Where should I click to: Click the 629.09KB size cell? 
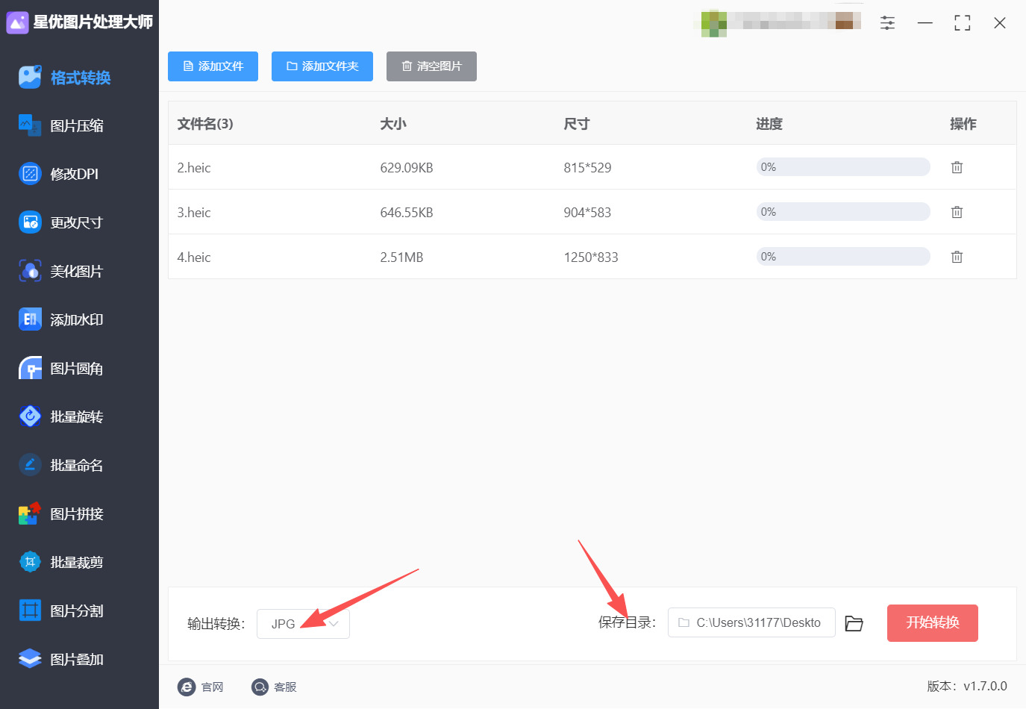click(x=407, y=168)
